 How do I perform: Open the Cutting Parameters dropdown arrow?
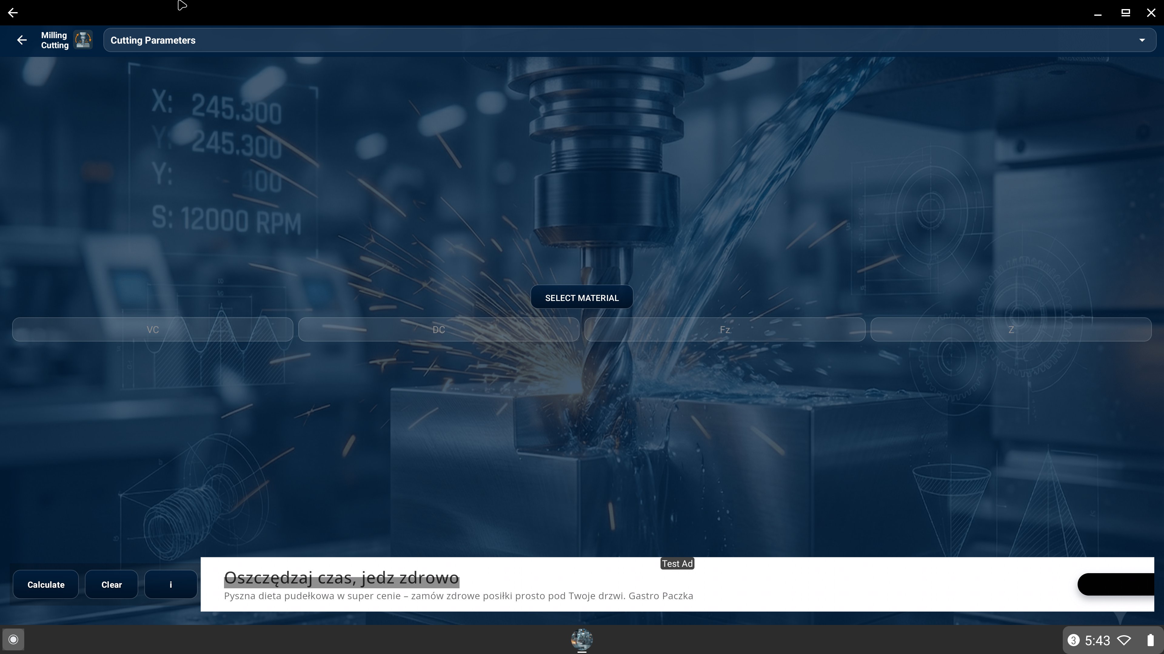point(1142,40)
